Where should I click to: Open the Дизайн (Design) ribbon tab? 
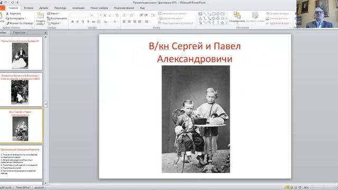click(44, 8)
